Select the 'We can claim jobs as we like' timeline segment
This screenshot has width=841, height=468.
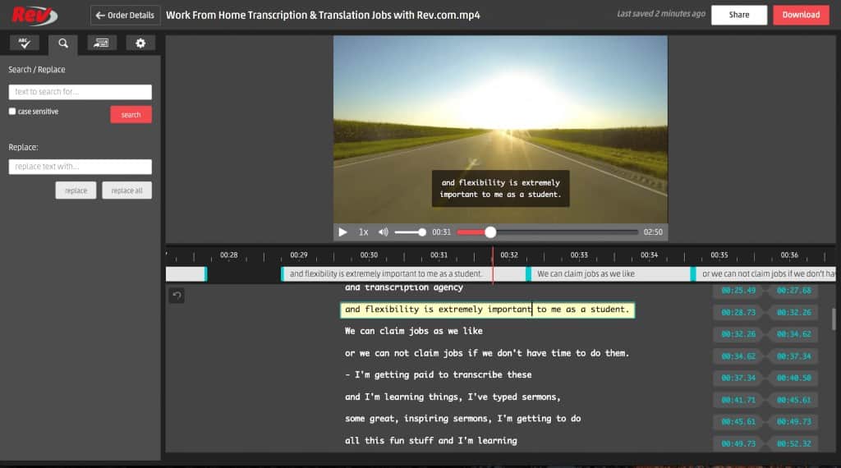(609, 274)
